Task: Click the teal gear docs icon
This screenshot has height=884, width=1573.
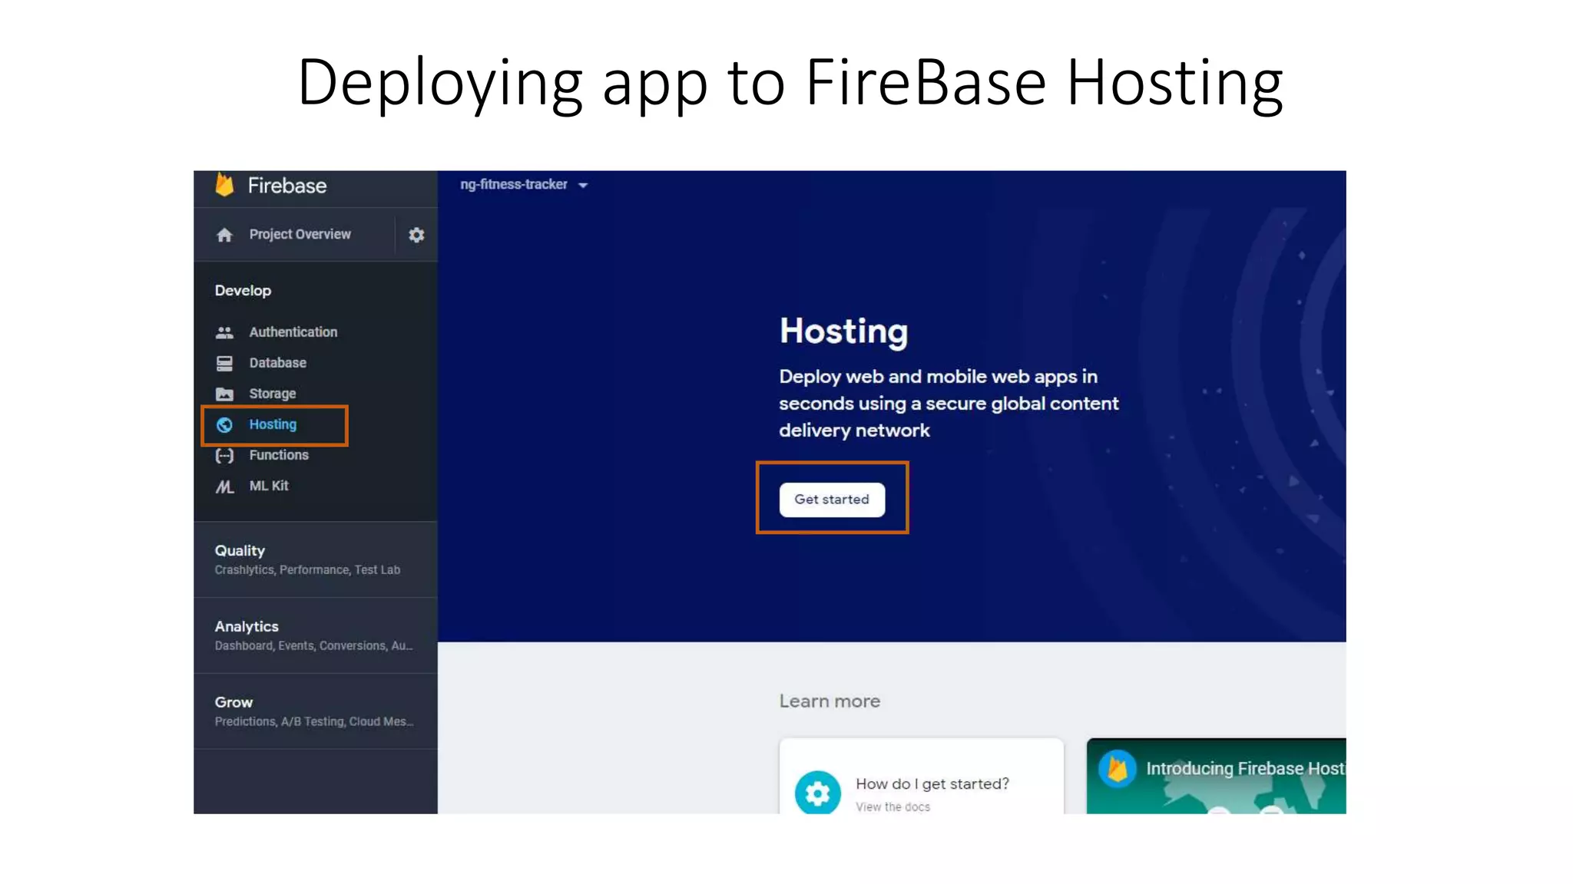Action: pyautogui.click(x=817, y=792)
